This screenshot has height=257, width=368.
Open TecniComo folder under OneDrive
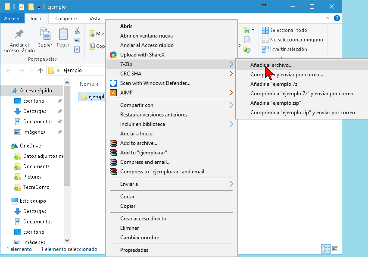(x=32, y=187)
